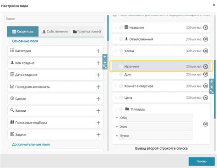Image resolution: width=217 pixels, height=168 pixels.
Task: Click the up arrow on right panel edge
Action: pos(212,81)
